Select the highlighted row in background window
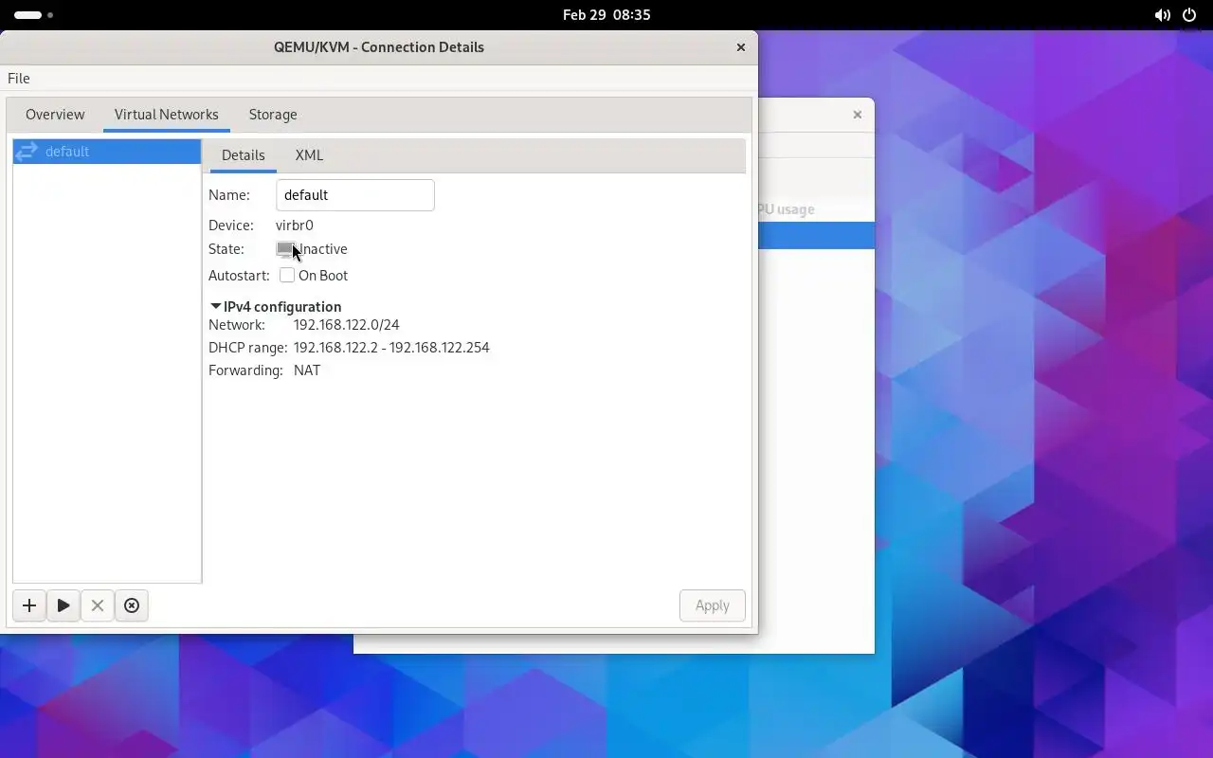 coord(816,236)
